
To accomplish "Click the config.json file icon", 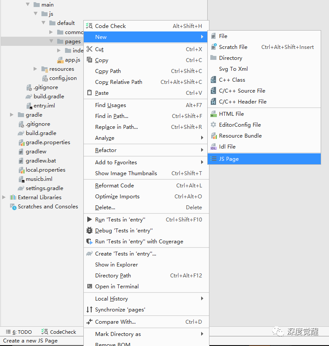I will click(x=45, y=78).
